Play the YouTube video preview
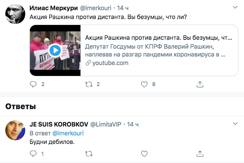The height and width of the screenshot is (163, 244). (55, 51)
